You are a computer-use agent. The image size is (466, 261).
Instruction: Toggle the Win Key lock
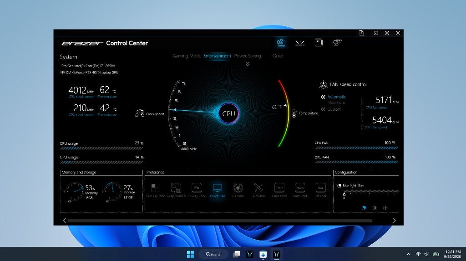(x=155, y=190)
